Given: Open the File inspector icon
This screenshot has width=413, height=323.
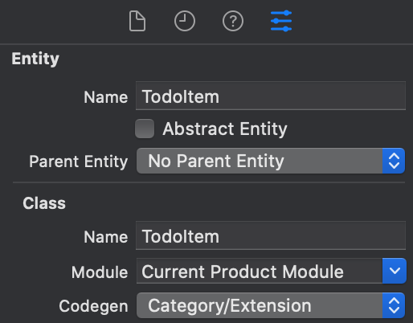Looking at the screenshot, I should (137, 21).
